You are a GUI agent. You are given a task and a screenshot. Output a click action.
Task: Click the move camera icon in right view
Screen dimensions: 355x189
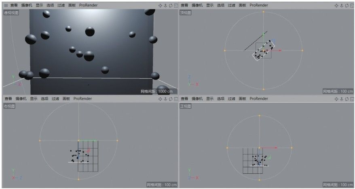click(x=160, y=99)
